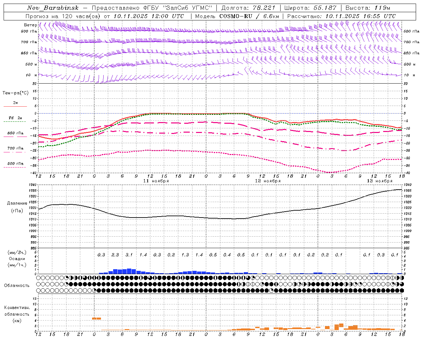Click the 3.1 precipitation value
This screenshot has height=337, width=421.
(129, 255)
